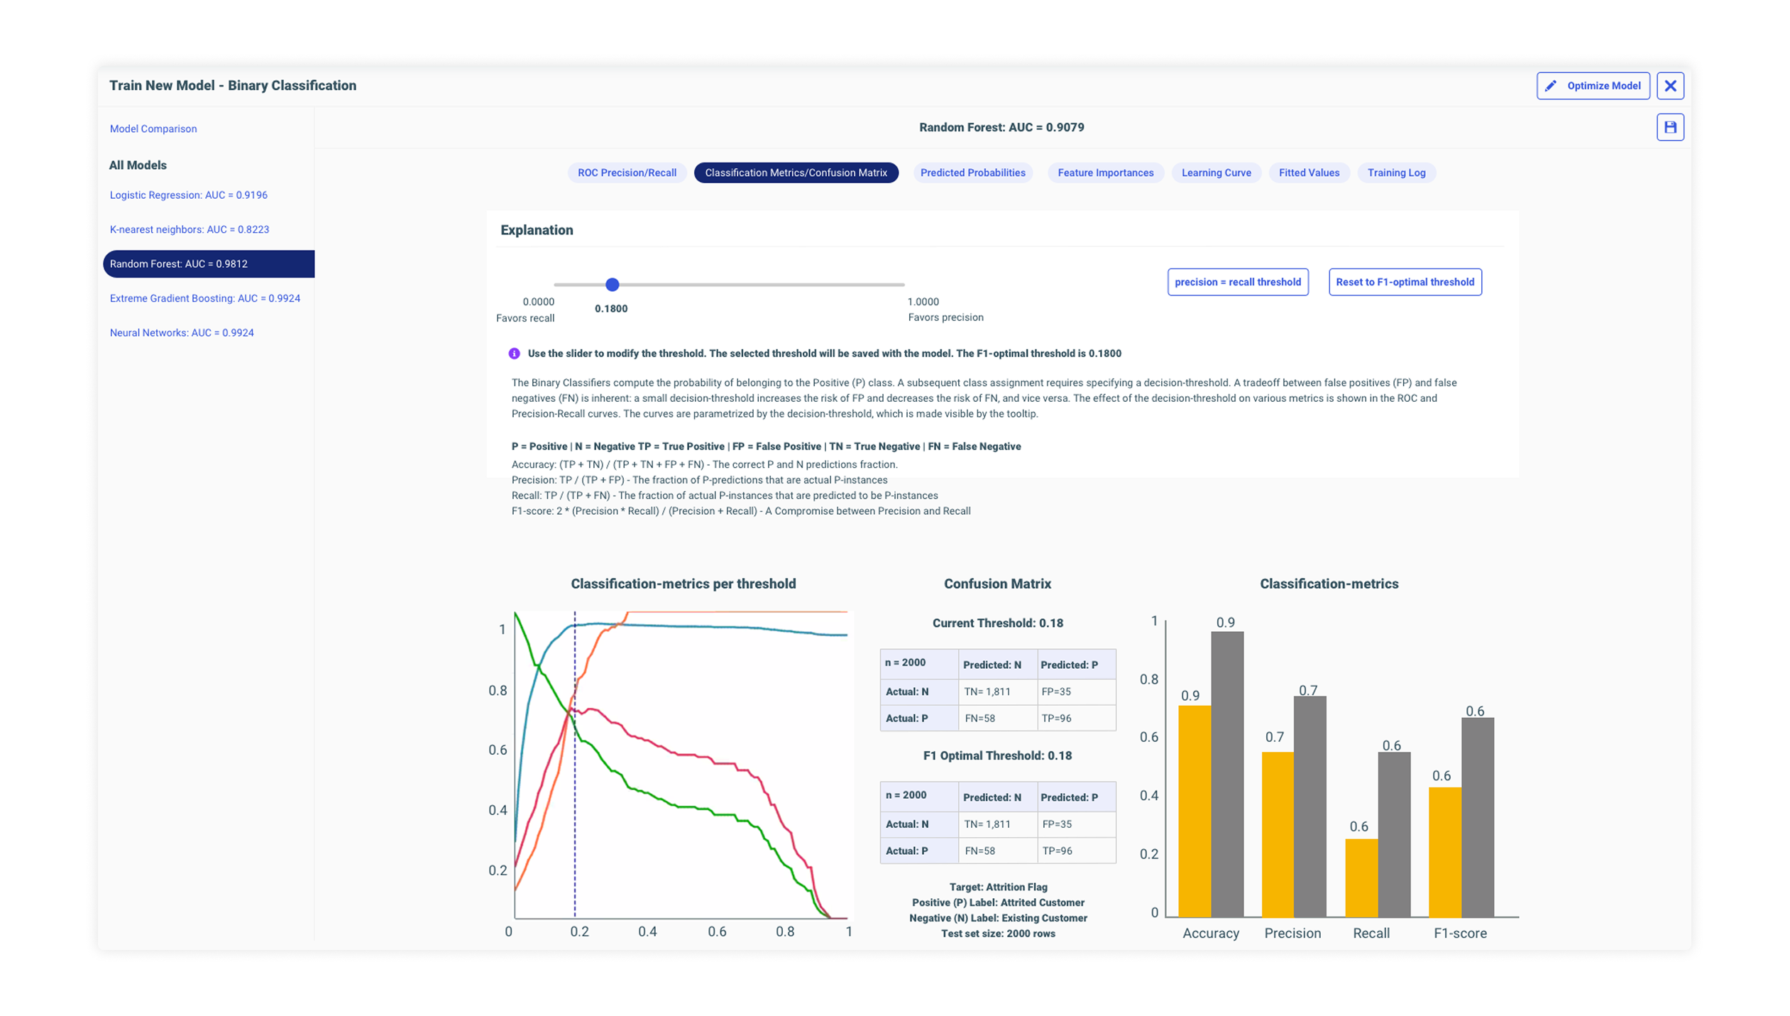This screenshot has width=1790, height=1016.
Task: Switch to the ROC Precision/Recall tab
Action: (627, 173)
